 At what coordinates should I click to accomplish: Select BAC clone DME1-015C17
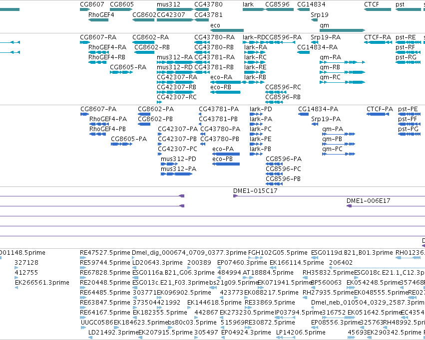[255, 191]
